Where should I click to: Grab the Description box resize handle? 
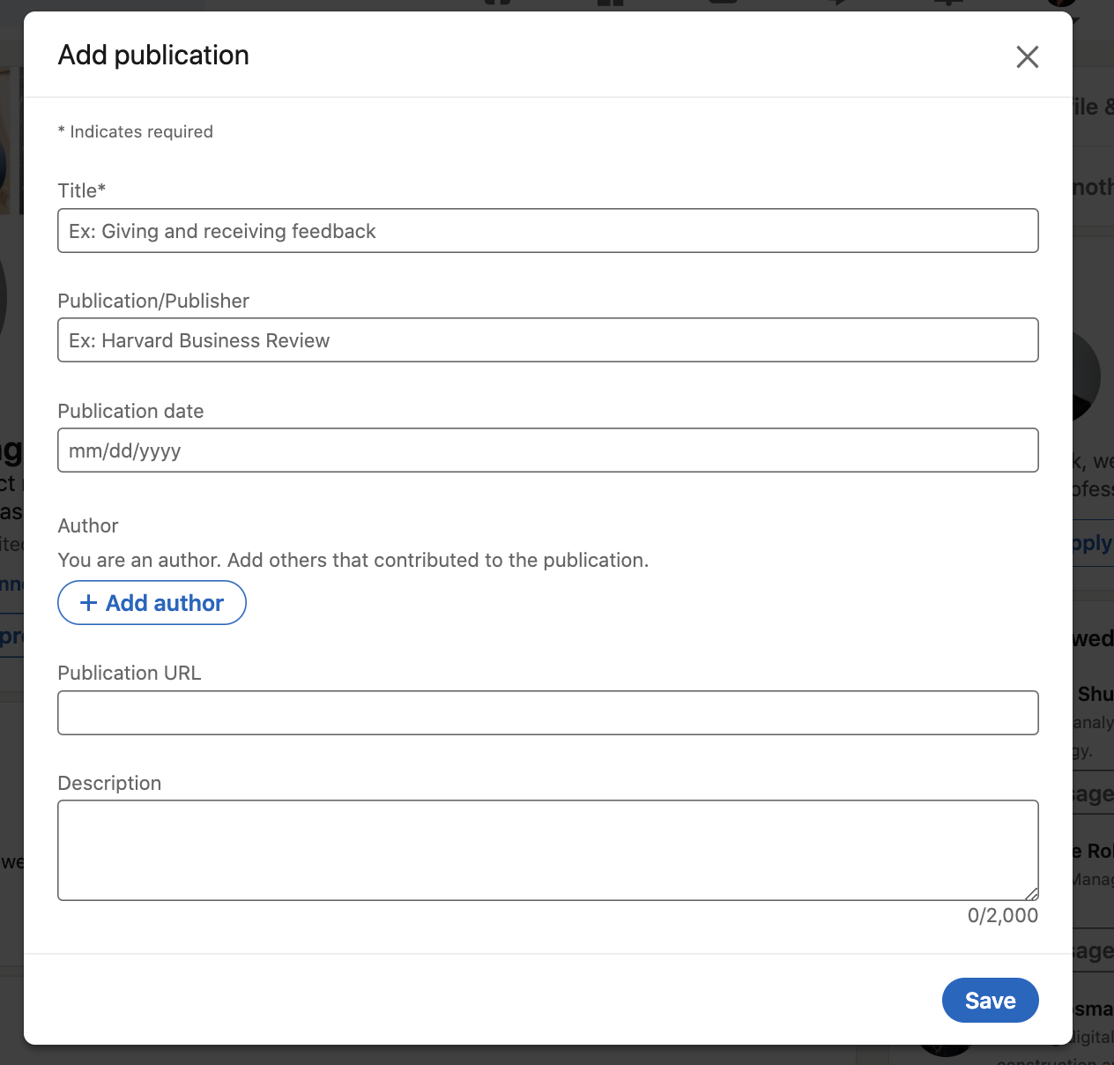pos(1031,893)
